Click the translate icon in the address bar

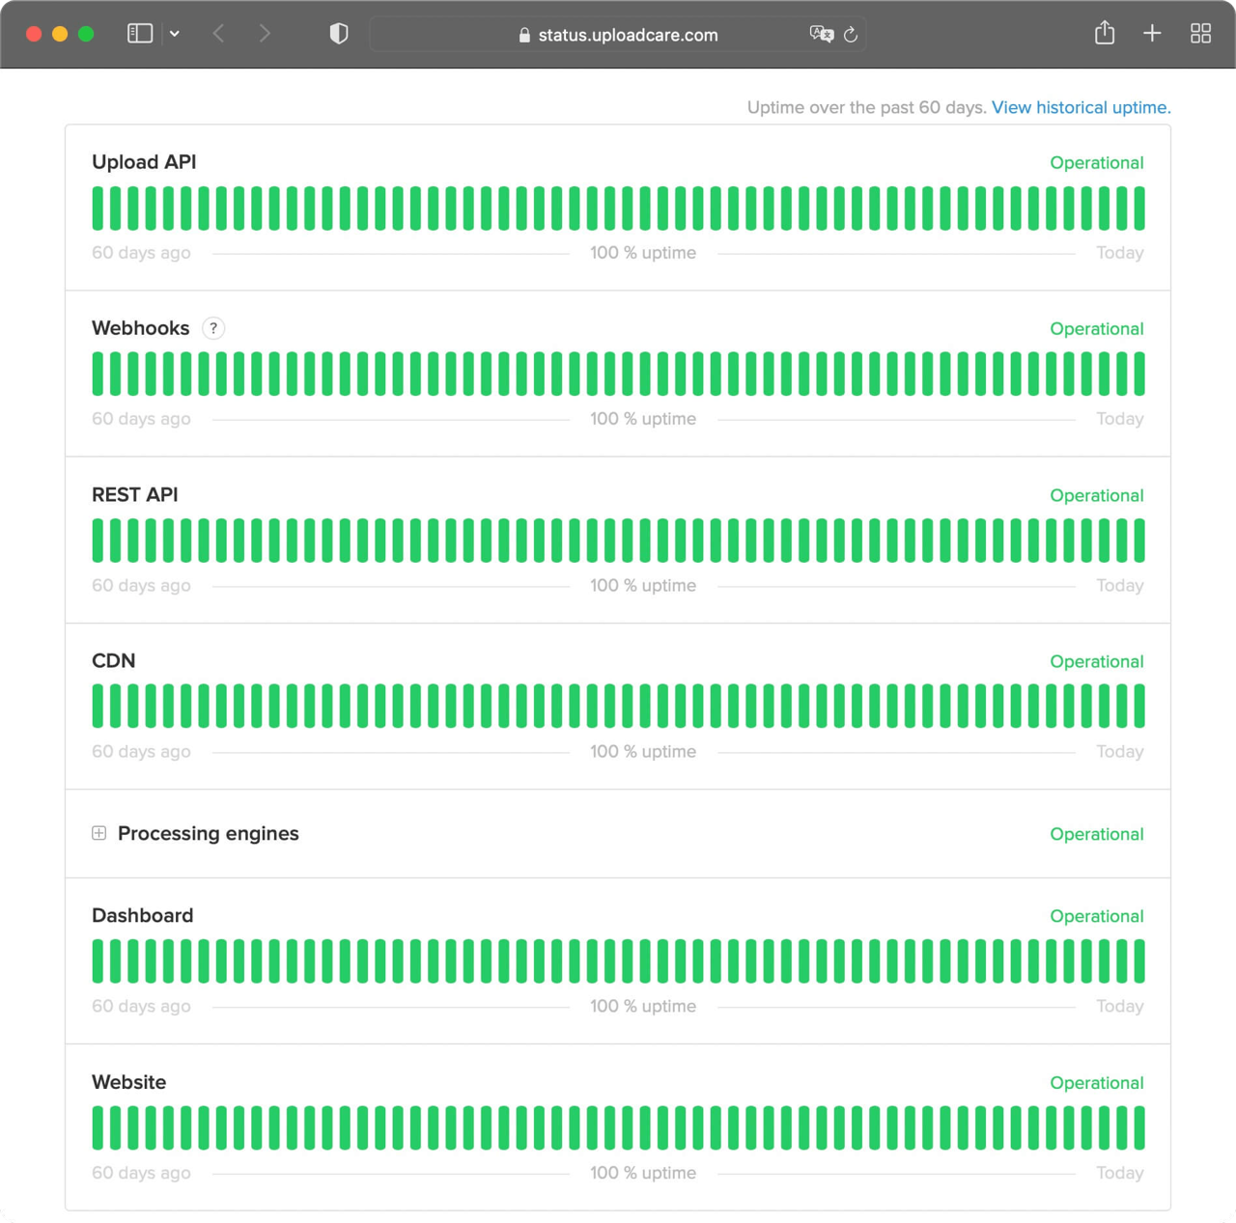point(823,35)
